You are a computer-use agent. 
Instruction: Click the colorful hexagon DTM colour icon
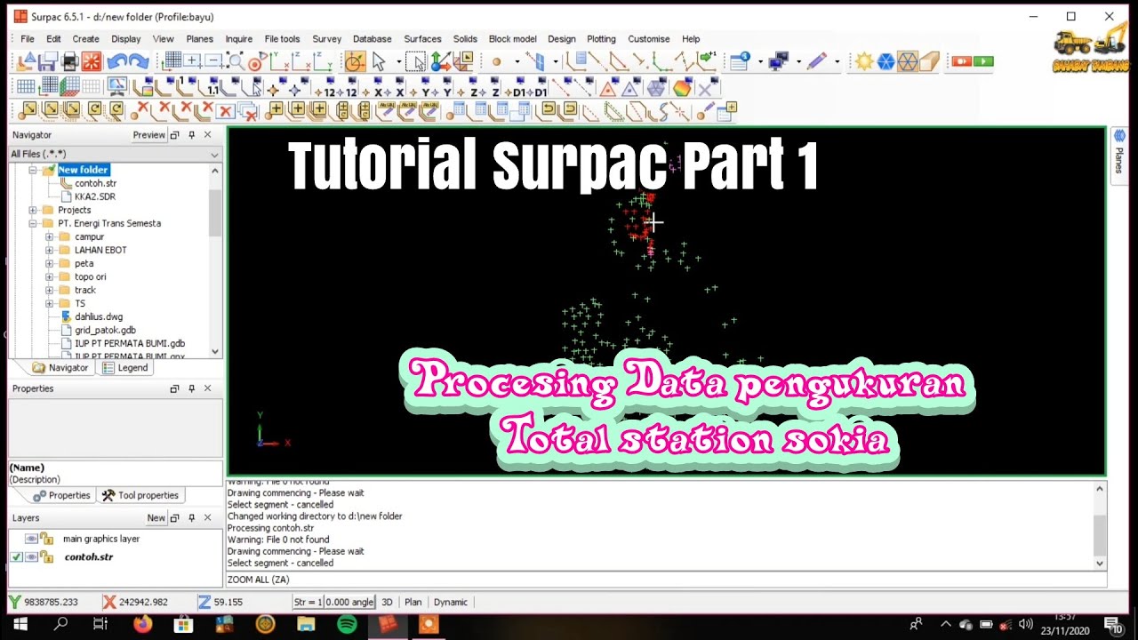tap(682, 86)
